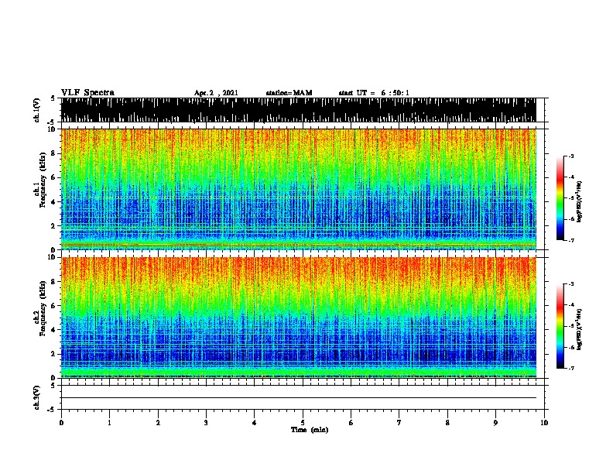This screenshot has width=613, height=474.
Task: Click time axis tick label "8"
Action: 447,423
